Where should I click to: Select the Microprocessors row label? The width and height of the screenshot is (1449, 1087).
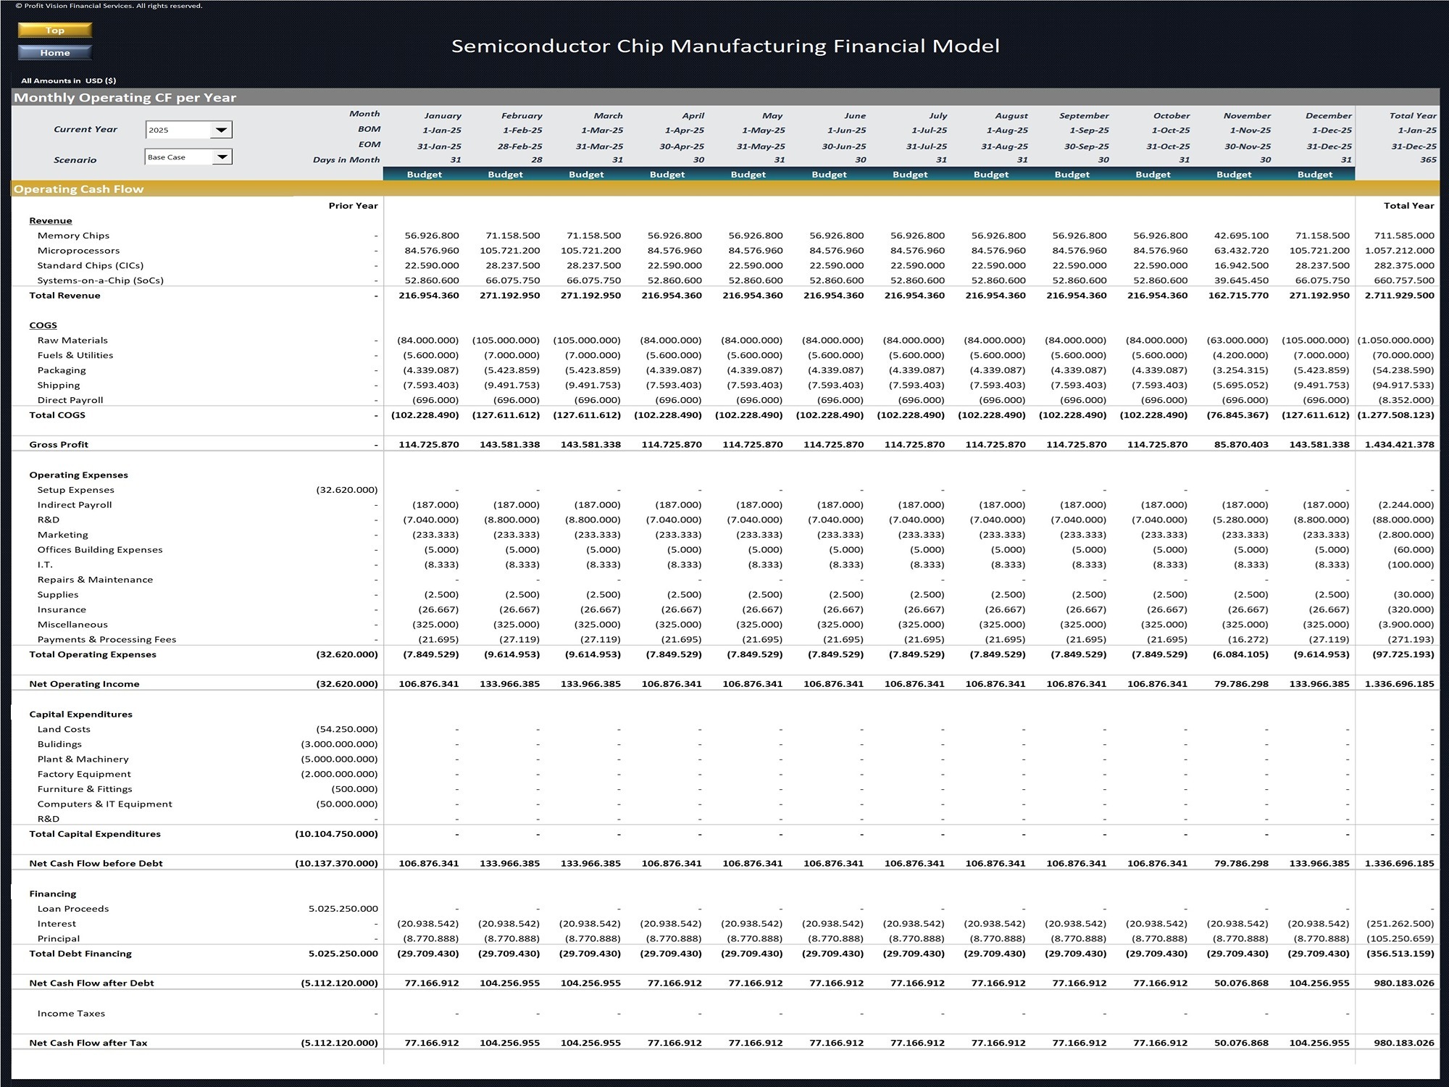coord(78,251)
